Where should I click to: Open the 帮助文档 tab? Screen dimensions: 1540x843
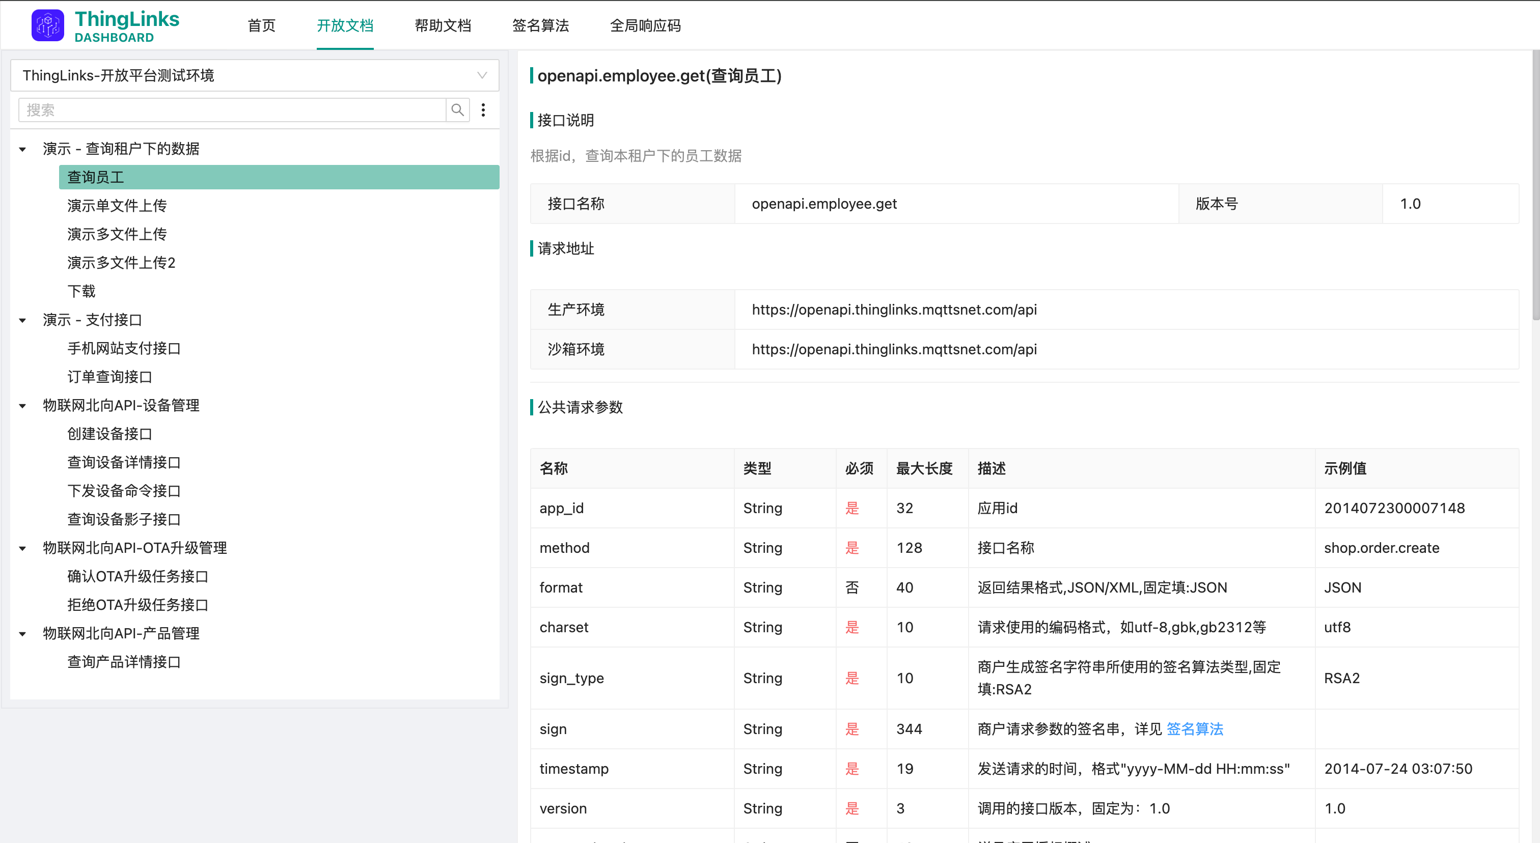click(443, 25)
